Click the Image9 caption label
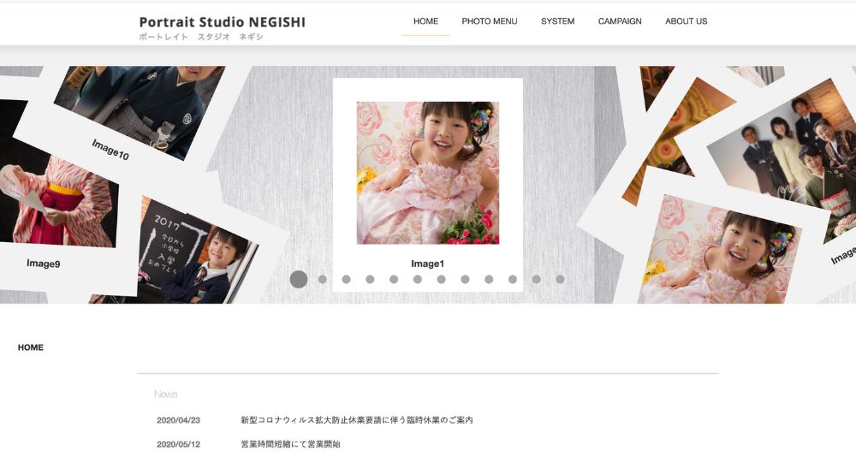Viewport: 856px width, 462px height. [x=44, y=264]
